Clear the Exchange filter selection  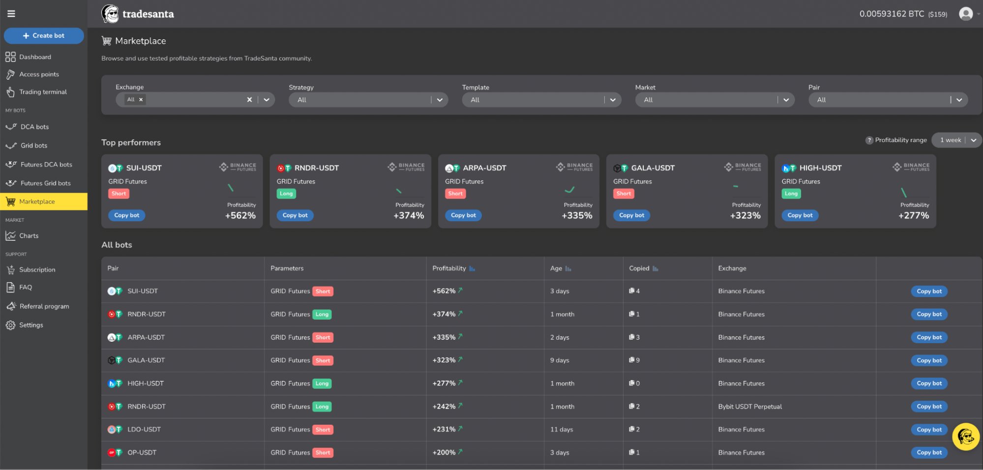coord(249,100)
